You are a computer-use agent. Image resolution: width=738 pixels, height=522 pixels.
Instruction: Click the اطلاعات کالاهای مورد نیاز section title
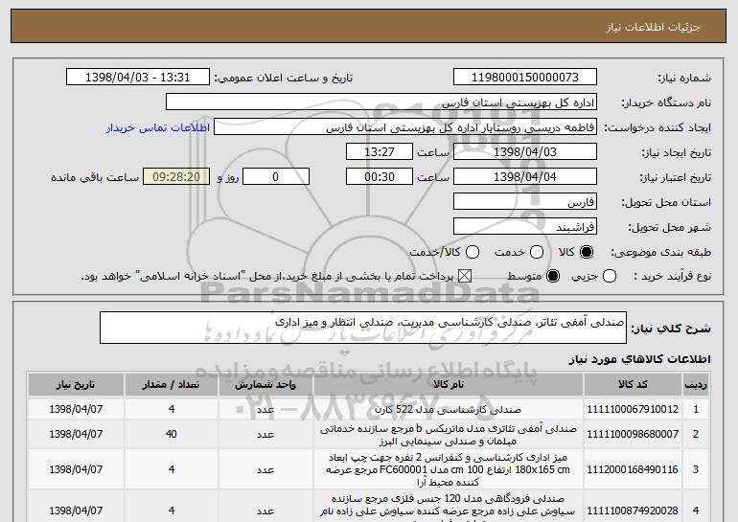click(639, 359)
